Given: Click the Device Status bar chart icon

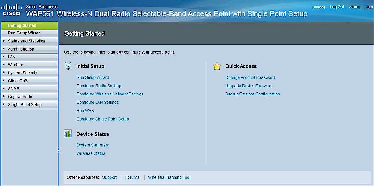Looking at the screenshot, I should pos(68,134).
